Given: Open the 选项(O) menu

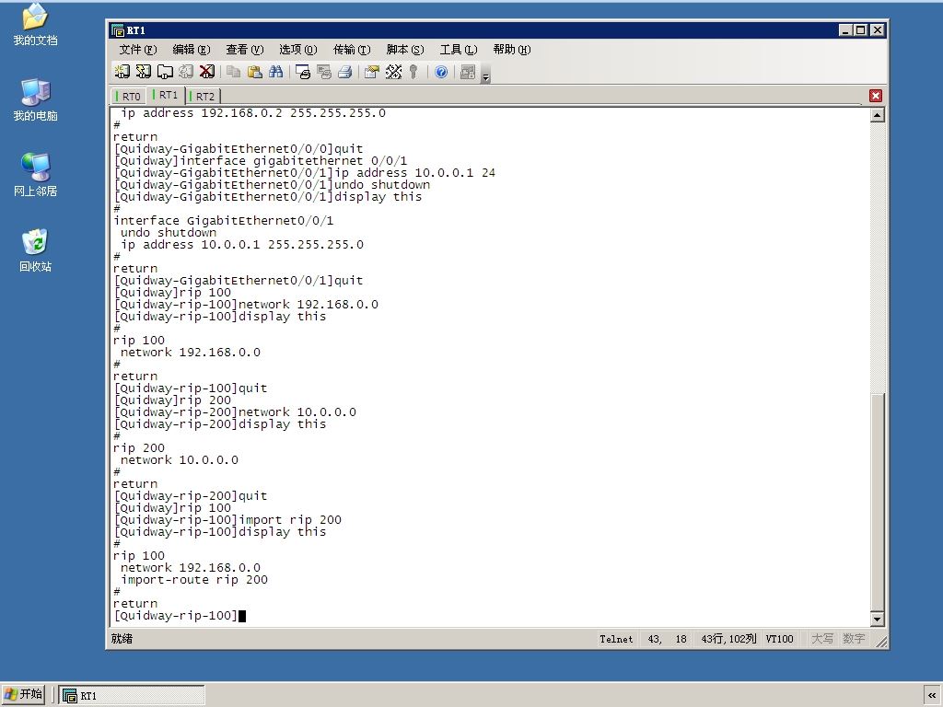Looking at the screenshot, I should click(297, 50).
